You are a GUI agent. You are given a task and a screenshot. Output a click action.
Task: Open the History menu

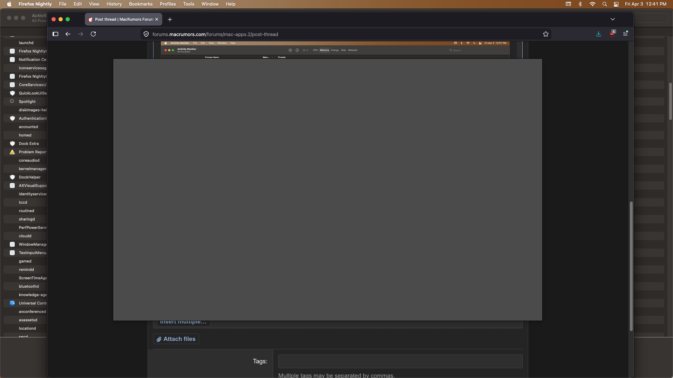tap(114, 4)
